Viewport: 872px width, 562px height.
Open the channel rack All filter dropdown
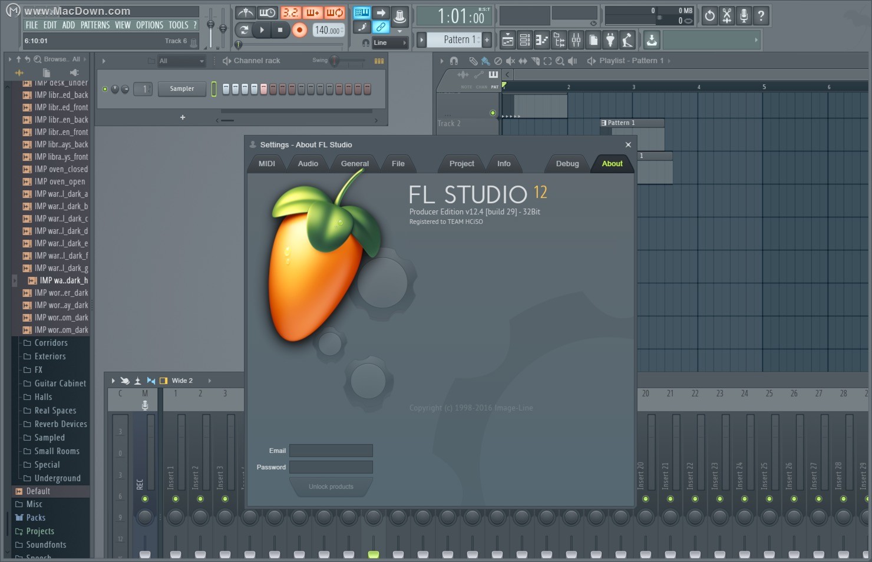click(181, 61)
